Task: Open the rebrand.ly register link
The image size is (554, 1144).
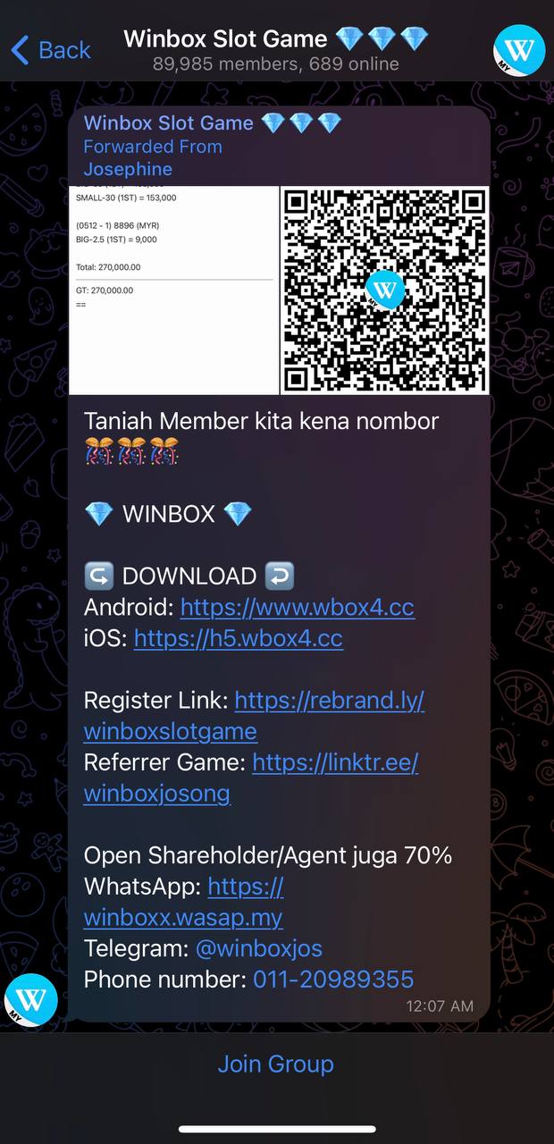Action: [x=255, y=716]
